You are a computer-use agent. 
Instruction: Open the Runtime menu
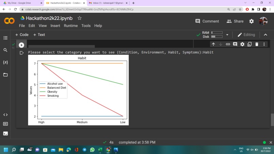(71, 26)
